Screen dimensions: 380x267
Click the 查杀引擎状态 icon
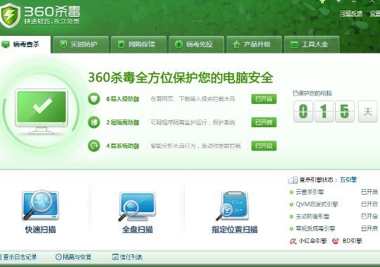(292, 180)
